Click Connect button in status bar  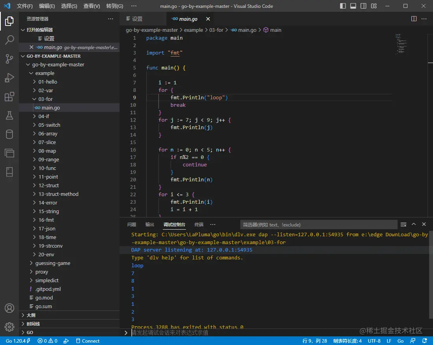(x=88, y=341)
